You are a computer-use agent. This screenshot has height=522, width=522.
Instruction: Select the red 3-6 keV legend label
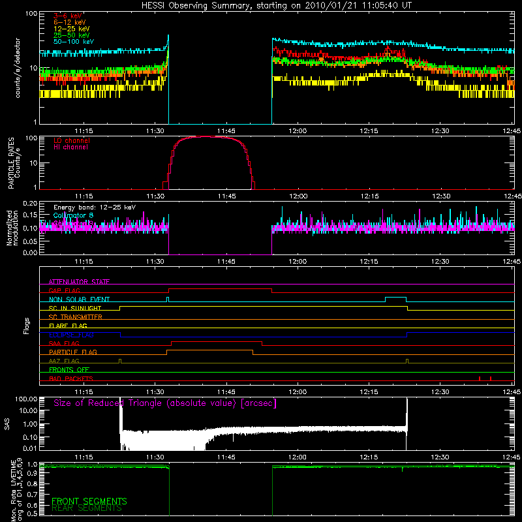click(68, 16)
